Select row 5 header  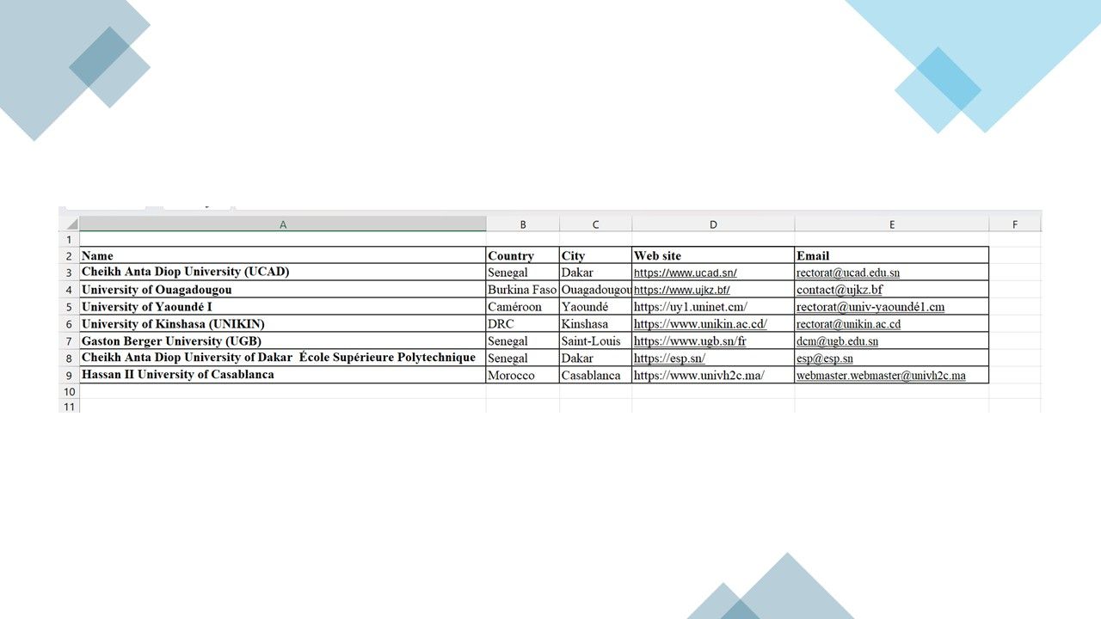tap(69, 307)
